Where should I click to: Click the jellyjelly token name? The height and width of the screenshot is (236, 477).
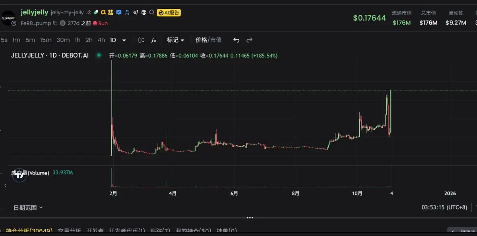[35, 12]
